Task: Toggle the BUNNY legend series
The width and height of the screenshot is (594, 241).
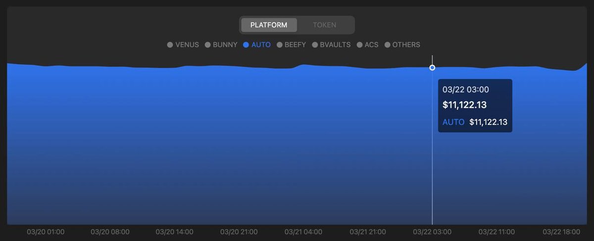Action: 221,45
